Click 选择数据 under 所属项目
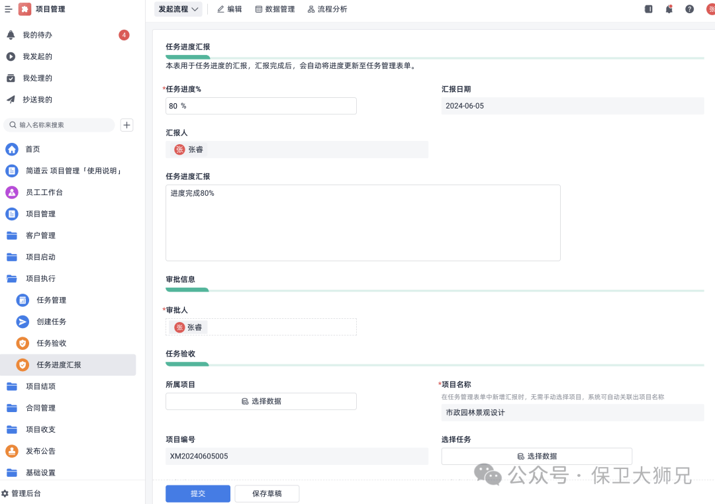The height and width of the screenshot is (504, 715). click(x=261, y=401)
